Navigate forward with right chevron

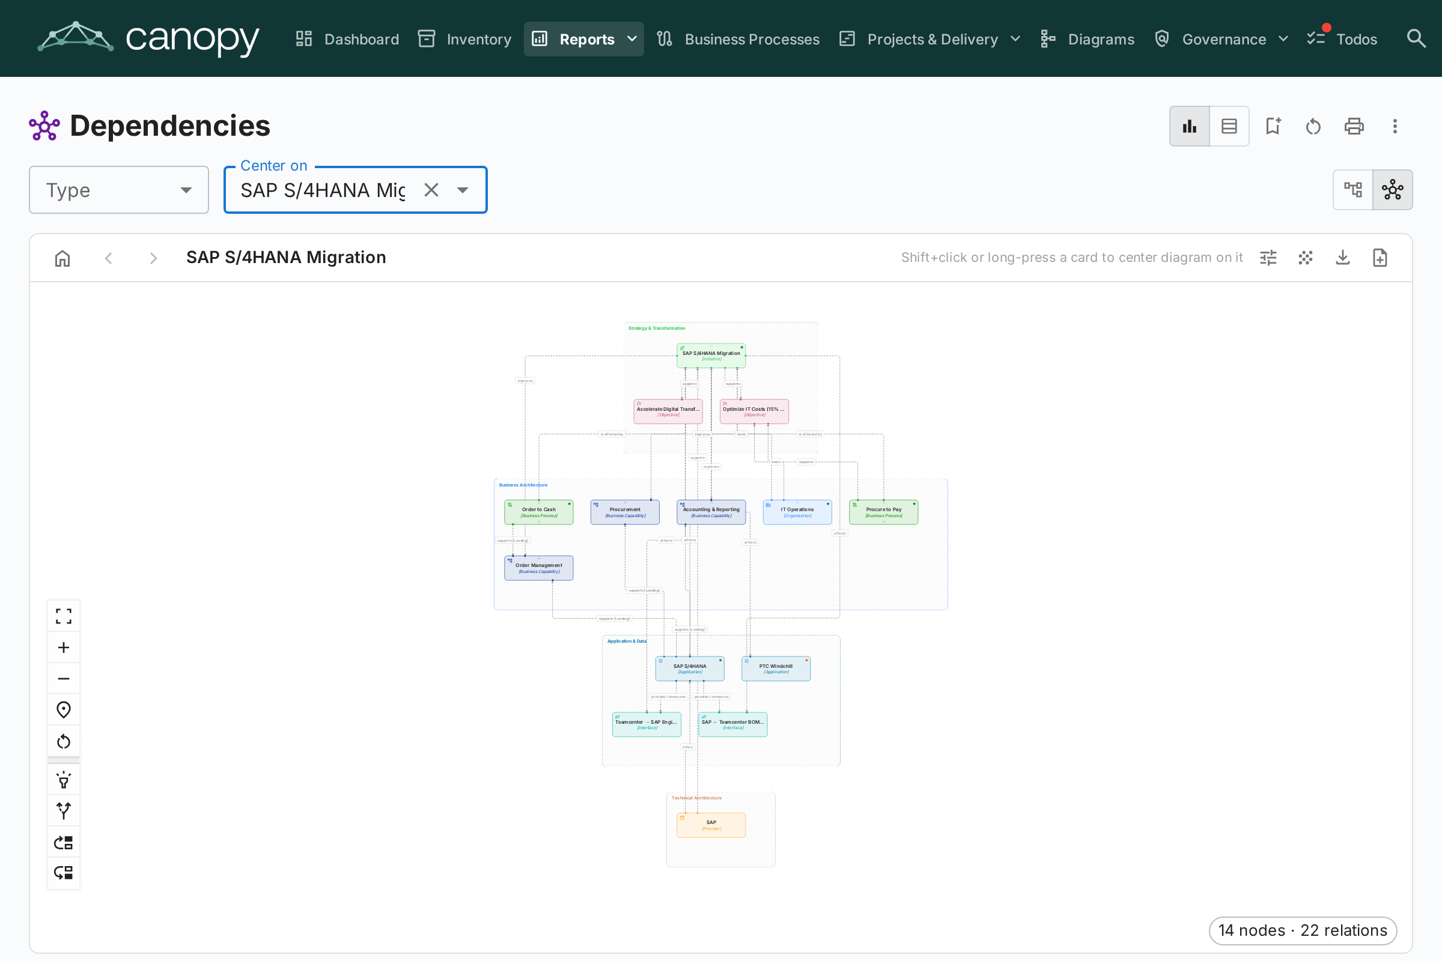153,258
